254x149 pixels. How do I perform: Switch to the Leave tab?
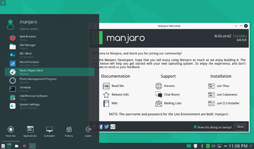point(88,132)
